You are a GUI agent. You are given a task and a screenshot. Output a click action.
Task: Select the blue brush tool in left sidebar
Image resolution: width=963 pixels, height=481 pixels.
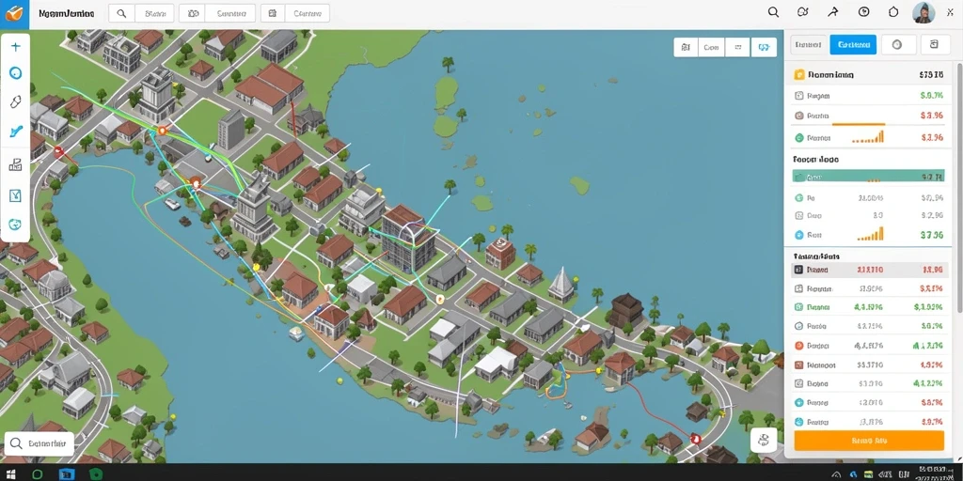click(x=16, y=131)
